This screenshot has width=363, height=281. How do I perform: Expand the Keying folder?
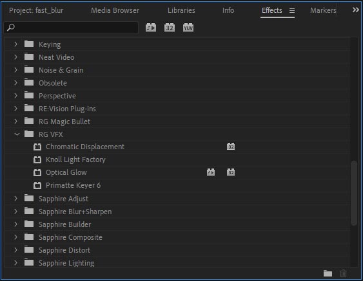[x=15, y=44]
